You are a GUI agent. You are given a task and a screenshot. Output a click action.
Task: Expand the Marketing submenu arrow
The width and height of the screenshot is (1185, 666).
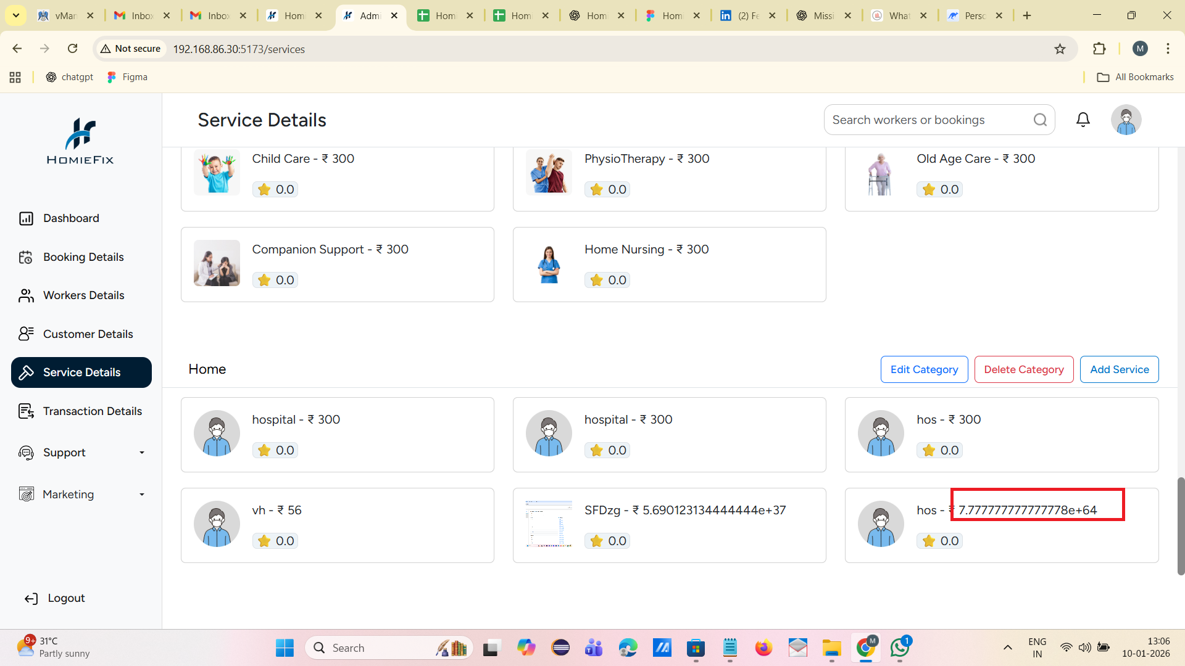(142, 495)
